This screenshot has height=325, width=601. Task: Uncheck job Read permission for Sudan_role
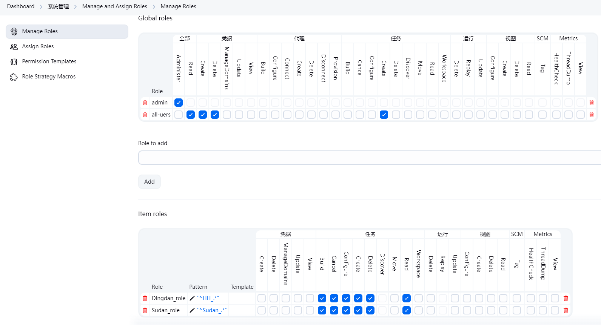407,310
